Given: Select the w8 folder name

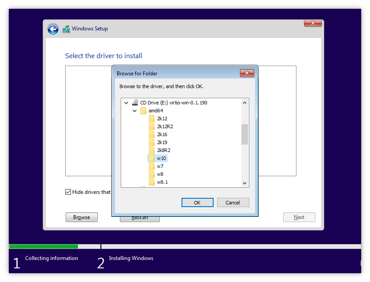Looking at the screenshot, I should [x=160, y=174].
